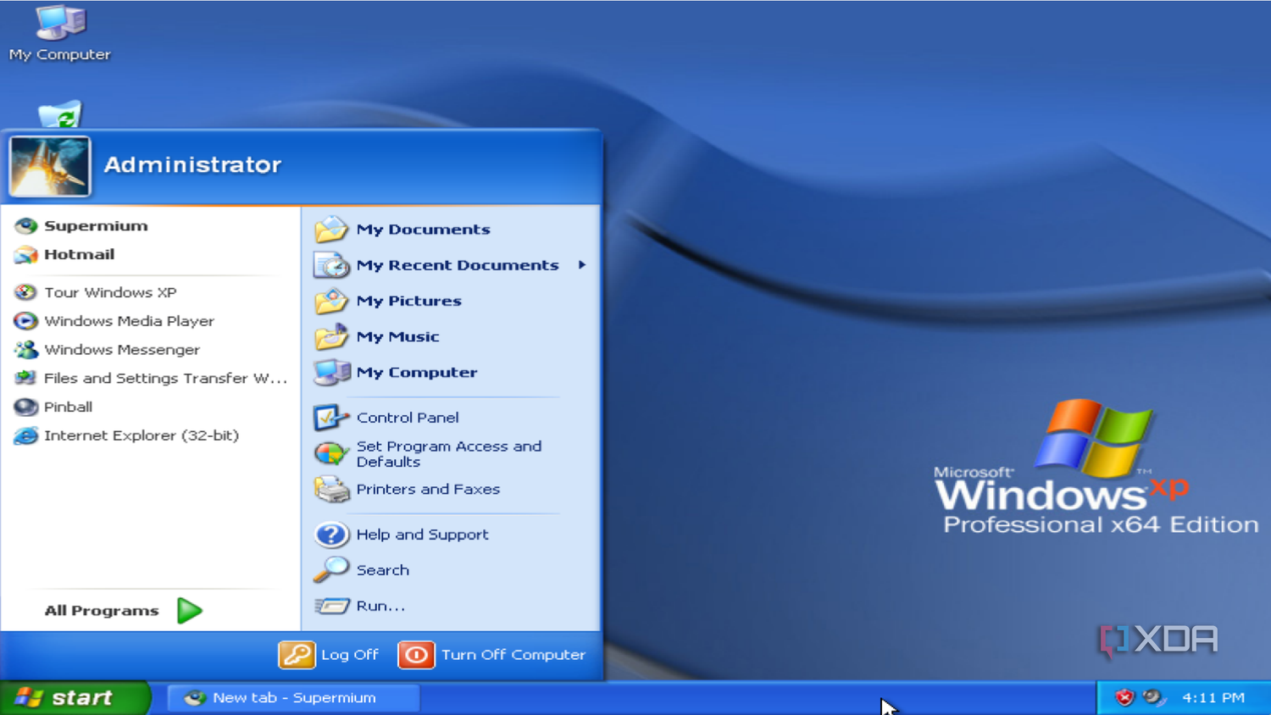Open Files and Settings Transfer Wizard
Screen dimensions: 1271x715
point(151,379)
